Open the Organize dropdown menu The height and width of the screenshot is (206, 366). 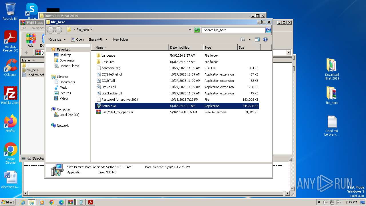(x=57, y=39)
